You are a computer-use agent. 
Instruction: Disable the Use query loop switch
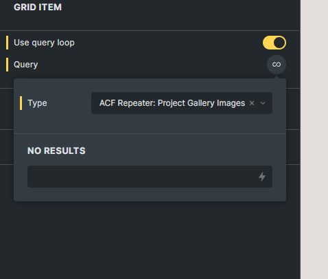274,43
